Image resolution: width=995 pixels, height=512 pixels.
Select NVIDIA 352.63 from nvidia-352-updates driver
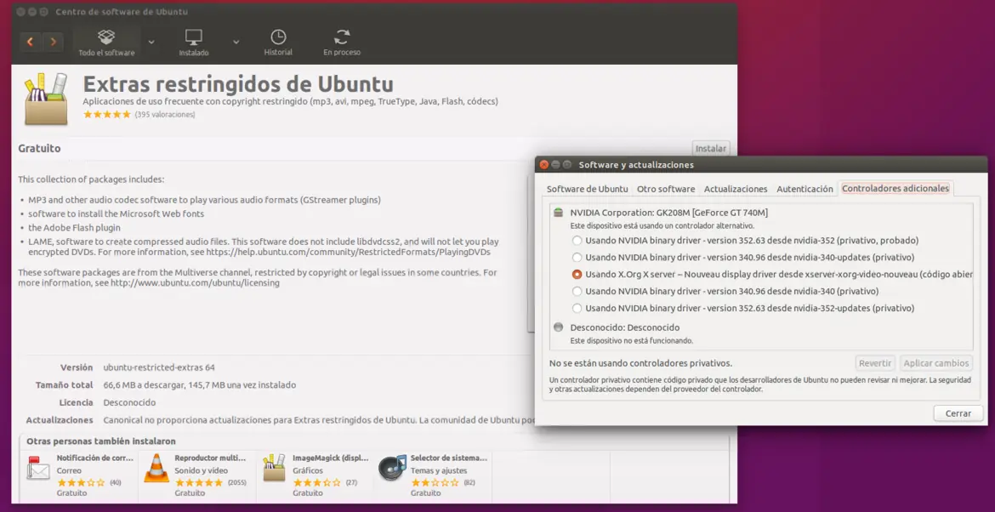click(577, 309)
